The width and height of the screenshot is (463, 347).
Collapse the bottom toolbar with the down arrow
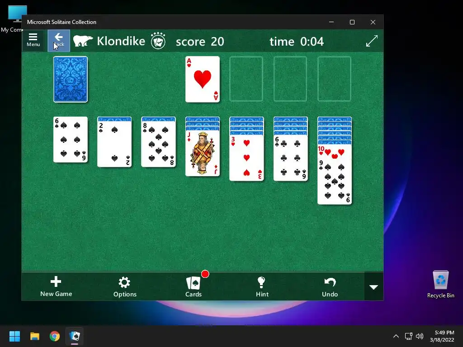click(373, 287)
